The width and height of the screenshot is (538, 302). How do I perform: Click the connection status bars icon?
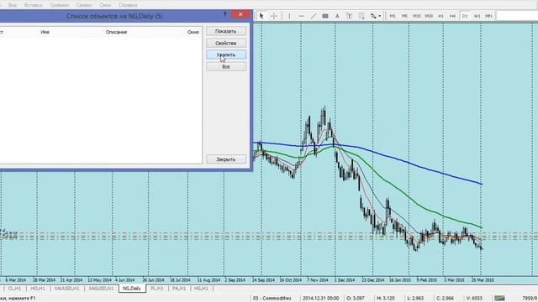point(499,299)
